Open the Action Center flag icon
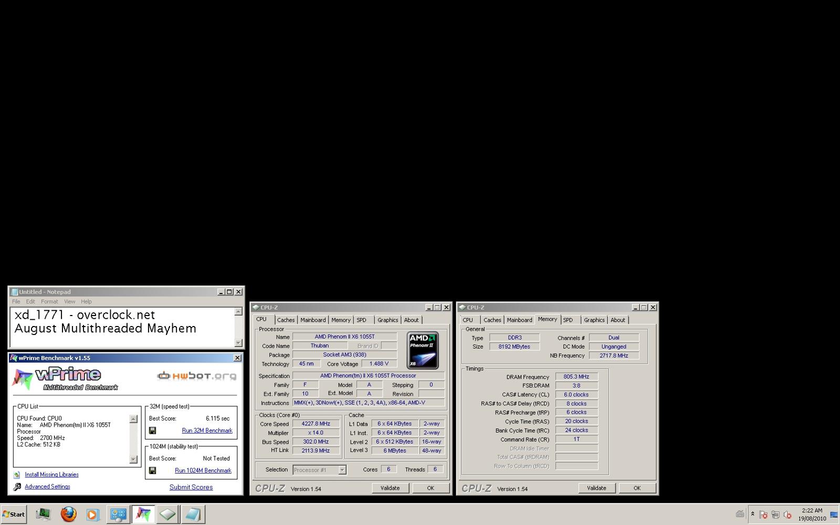840x525 pixels. point(764,515)
